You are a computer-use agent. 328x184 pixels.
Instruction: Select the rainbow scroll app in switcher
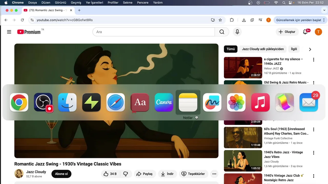[284, 102]
